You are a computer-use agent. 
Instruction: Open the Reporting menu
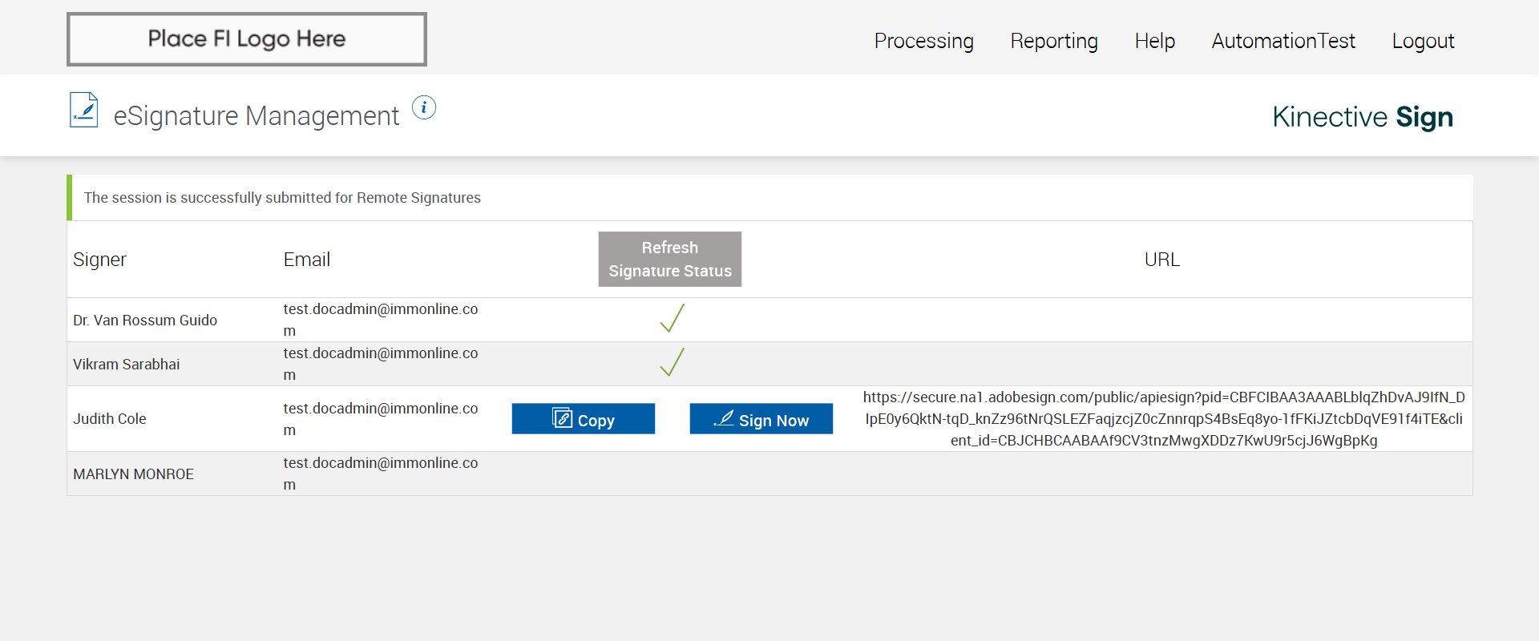pyautogui.click(x=1053, y=41)
